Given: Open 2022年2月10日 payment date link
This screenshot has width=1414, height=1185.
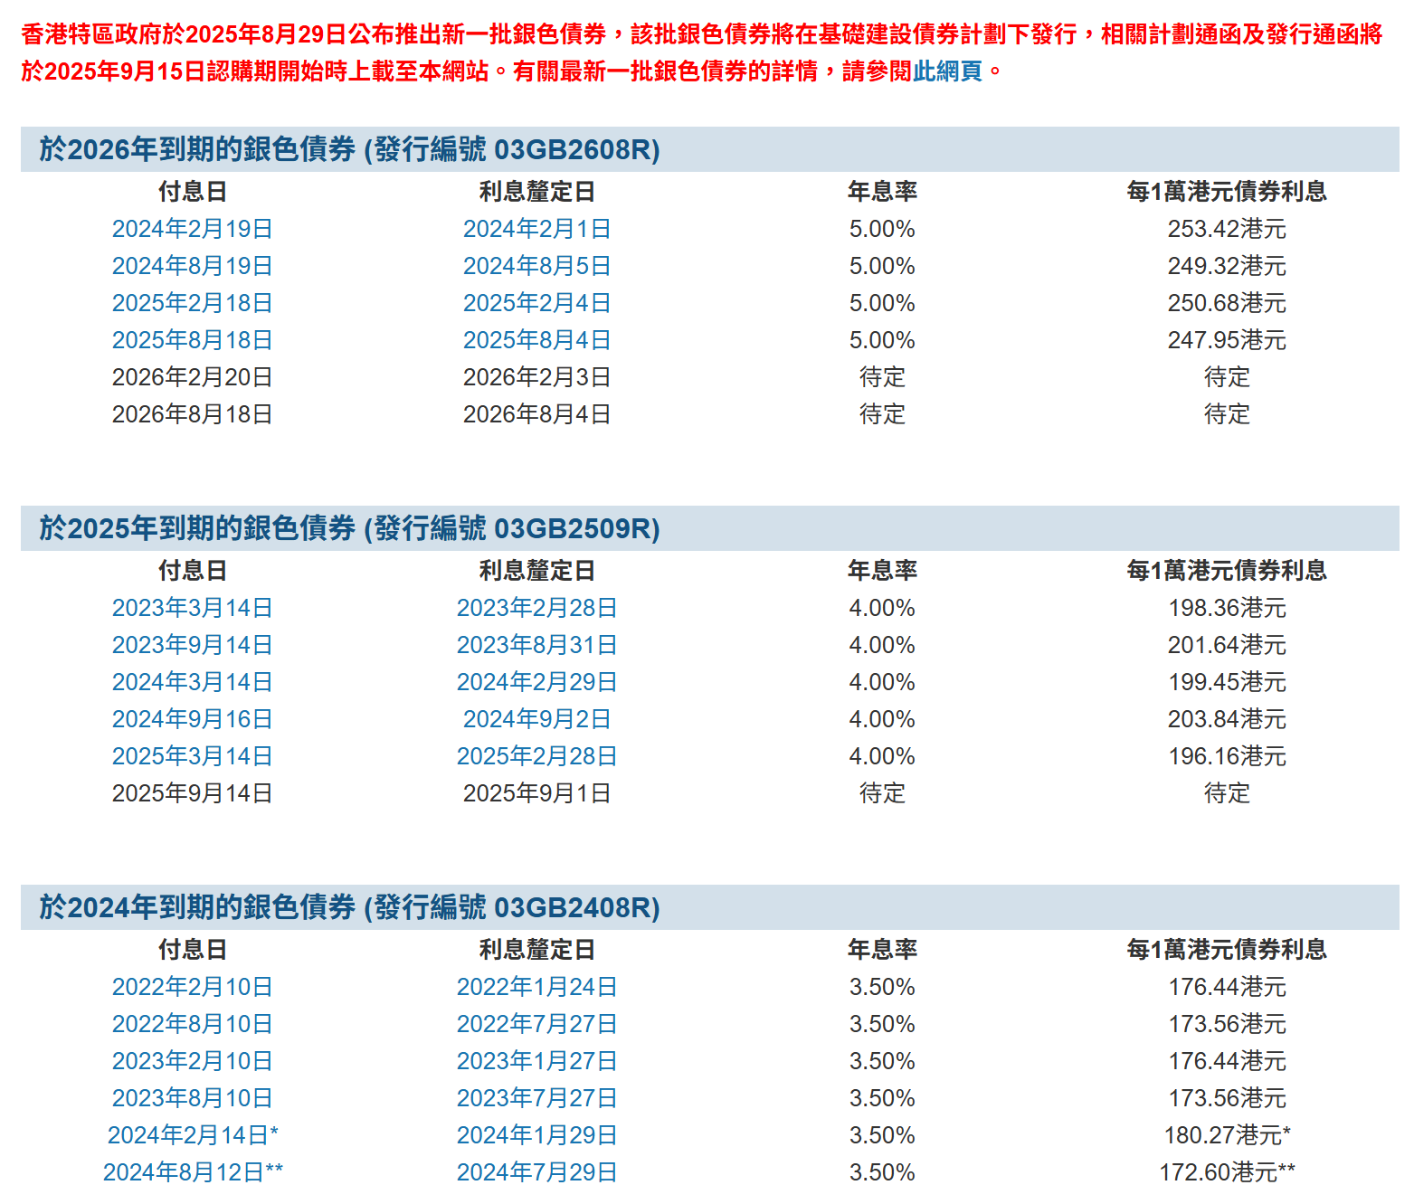Looking at the screenshot, I should 192,987.
